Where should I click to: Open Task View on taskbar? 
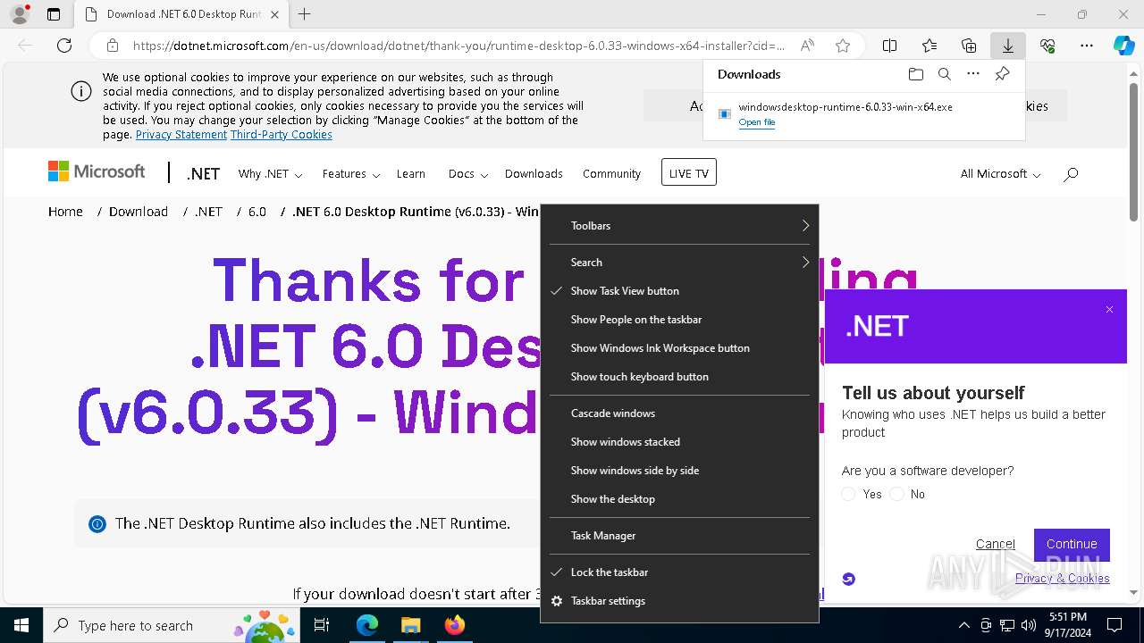point(322,625)
